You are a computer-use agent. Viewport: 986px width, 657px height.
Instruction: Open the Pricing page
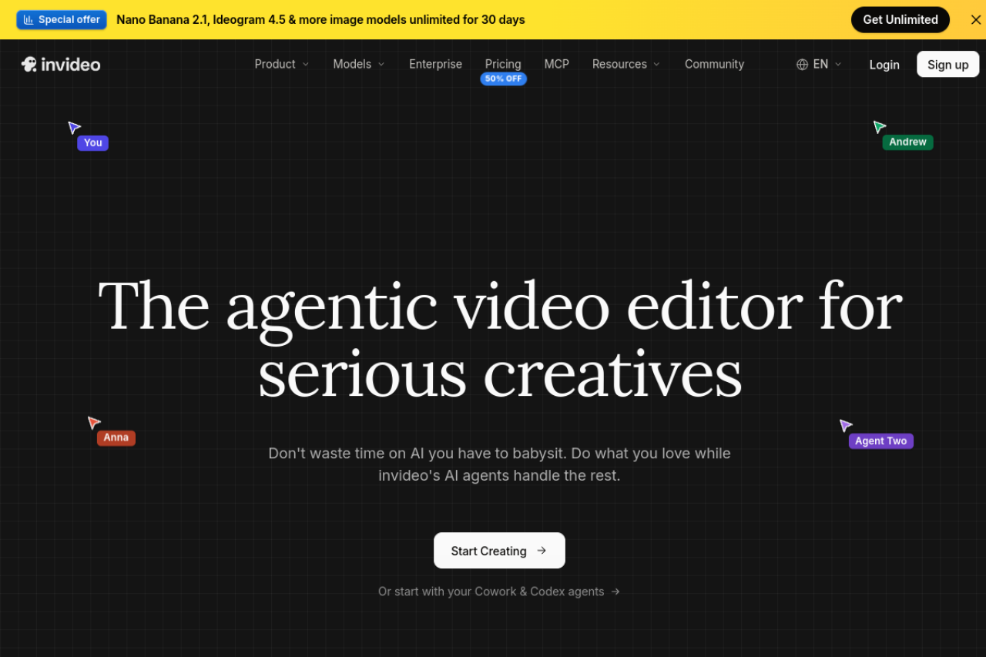(x=503, y=64)
